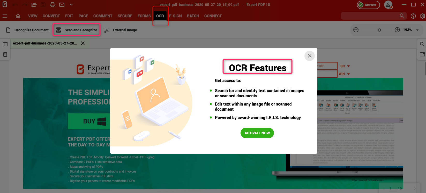Print the document

(x=53, y=5)
